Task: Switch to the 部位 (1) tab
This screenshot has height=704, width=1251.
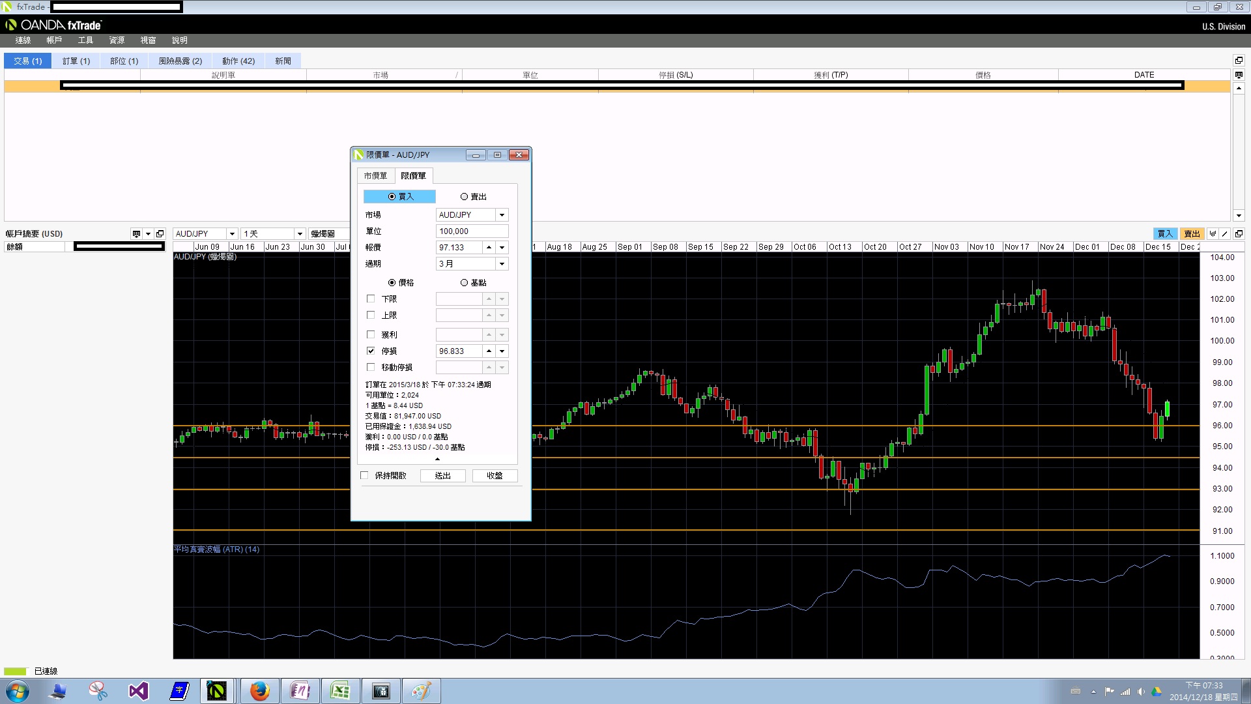Action: coord(124,61)
